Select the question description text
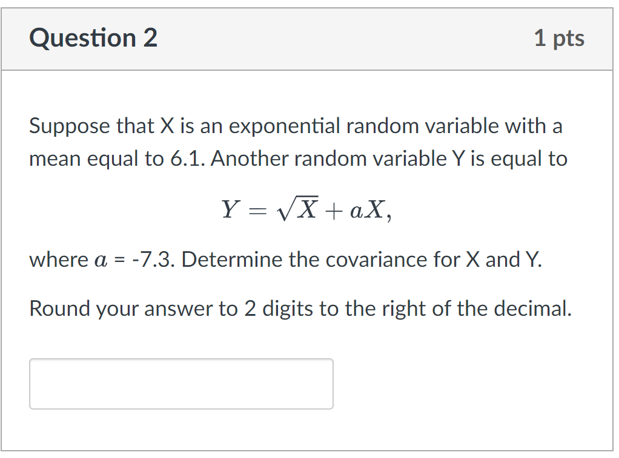This screenshot has width=619, height=458. tap(297, 142)
